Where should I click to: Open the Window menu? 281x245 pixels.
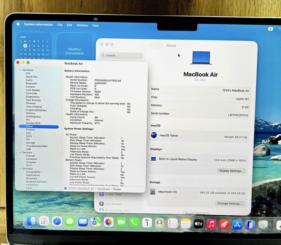click(x=82, y=25)
